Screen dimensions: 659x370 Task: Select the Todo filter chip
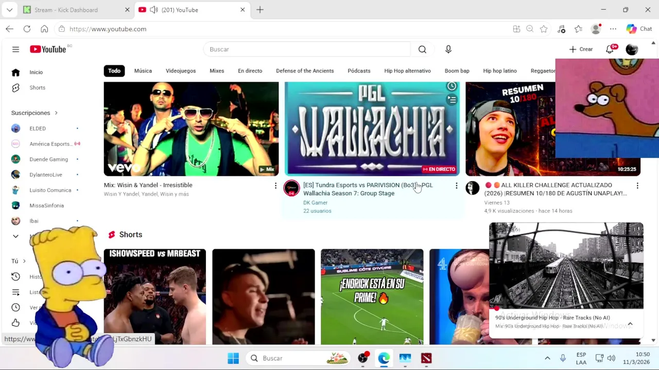(114, 71)
